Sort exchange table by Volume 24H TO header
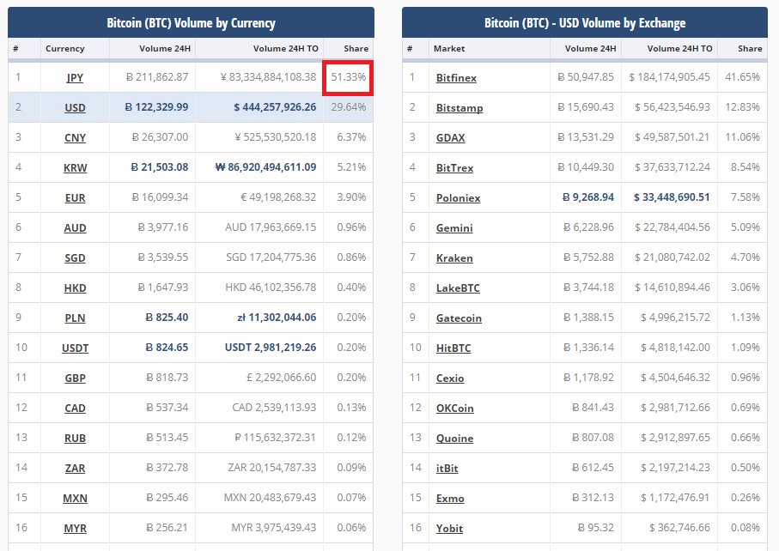The image size is (779, 551). click(679, 49)
